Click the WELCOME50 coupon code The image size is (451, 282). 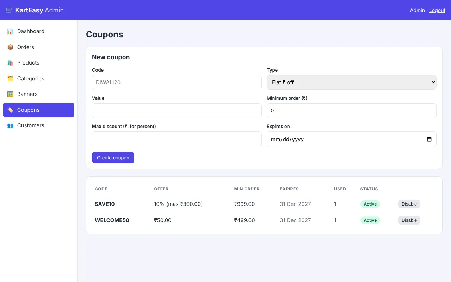[112, 220]
